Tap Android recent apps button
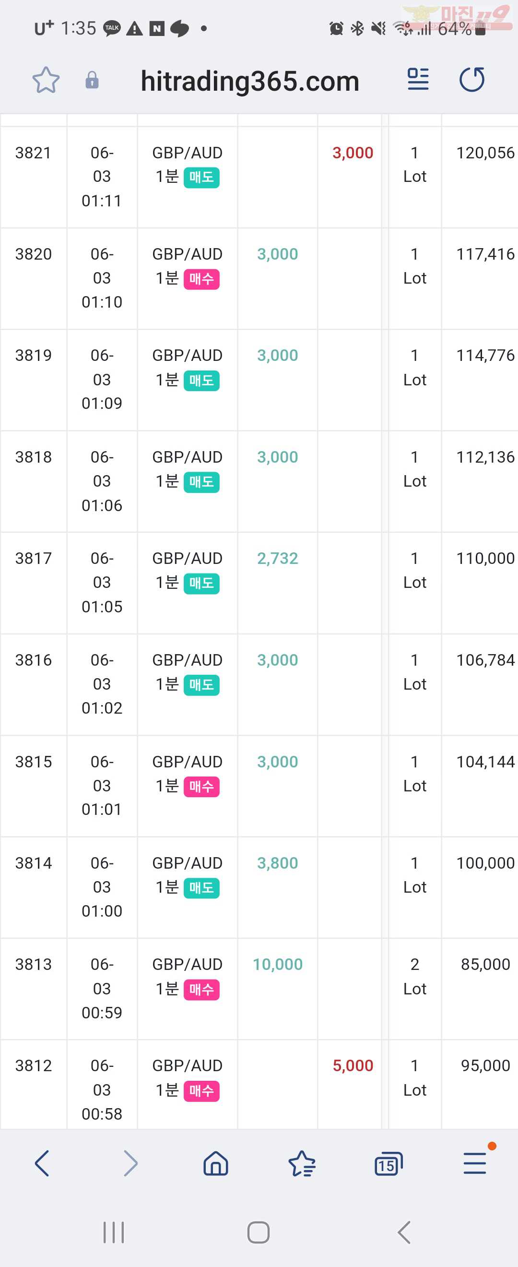This screenshot has width=518, height=1267. (x=114, y=1232)
